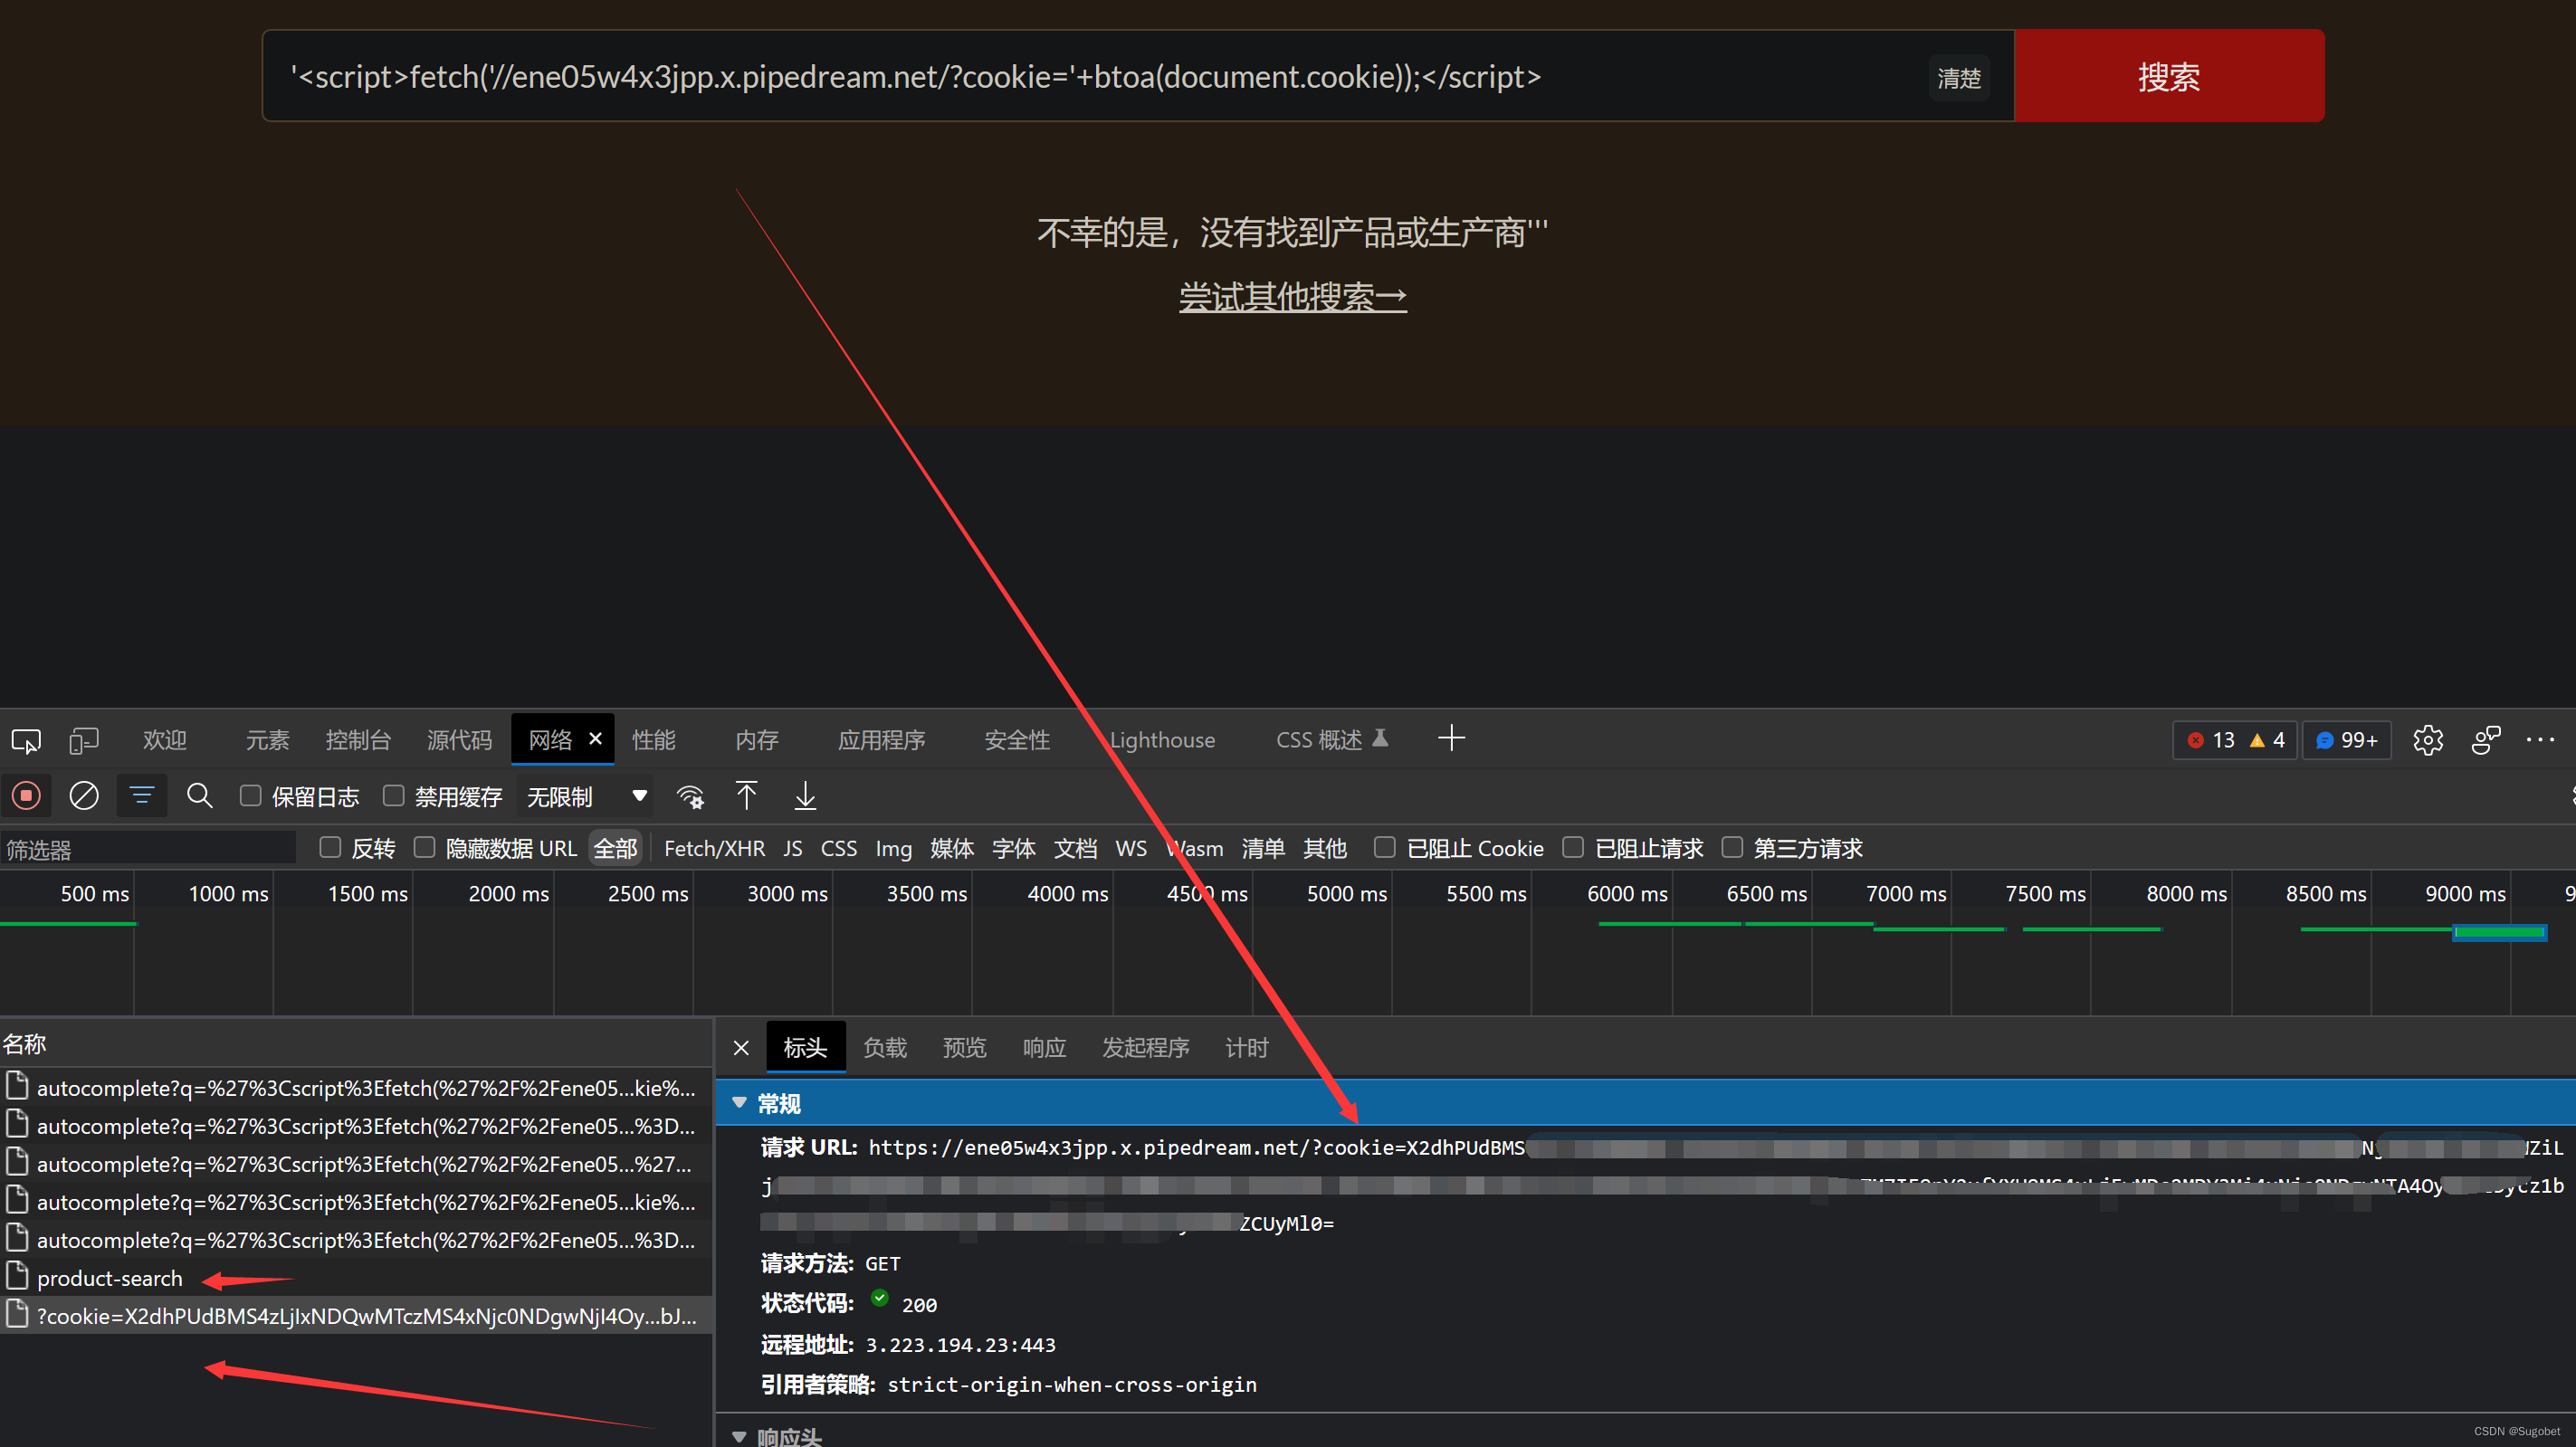
Task: Filter requests by JS
Action: pyautogui.click(x=792, y=848)
